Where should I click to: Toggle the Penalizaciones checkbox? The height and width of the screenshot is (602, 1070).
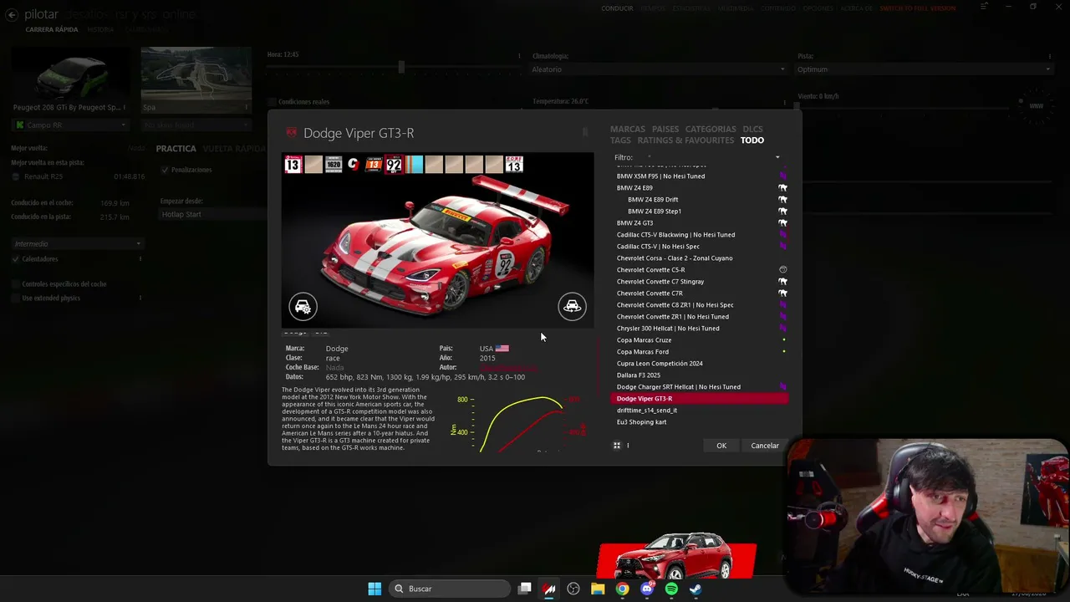165,170
